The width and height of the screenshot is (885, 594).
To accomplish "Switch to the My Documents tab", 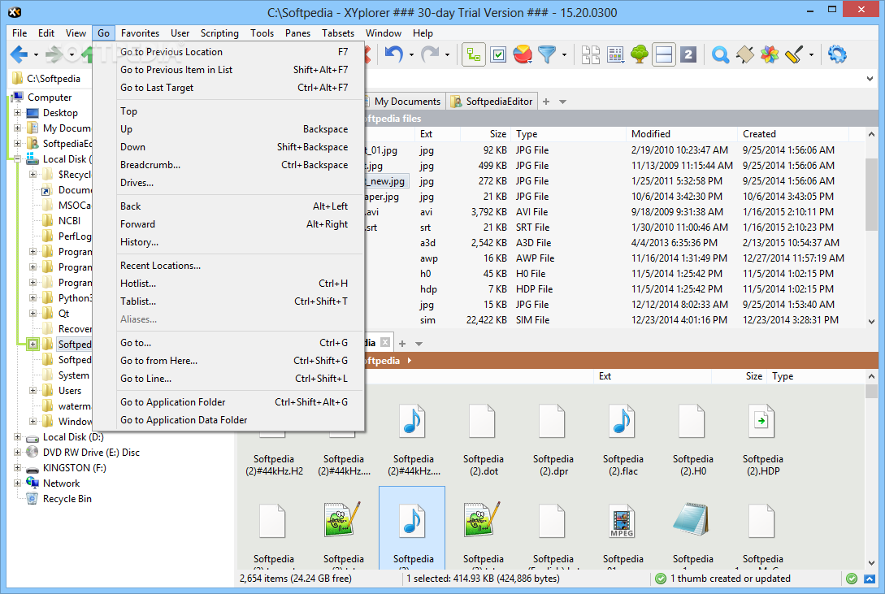I will click(x=406, y=102).
